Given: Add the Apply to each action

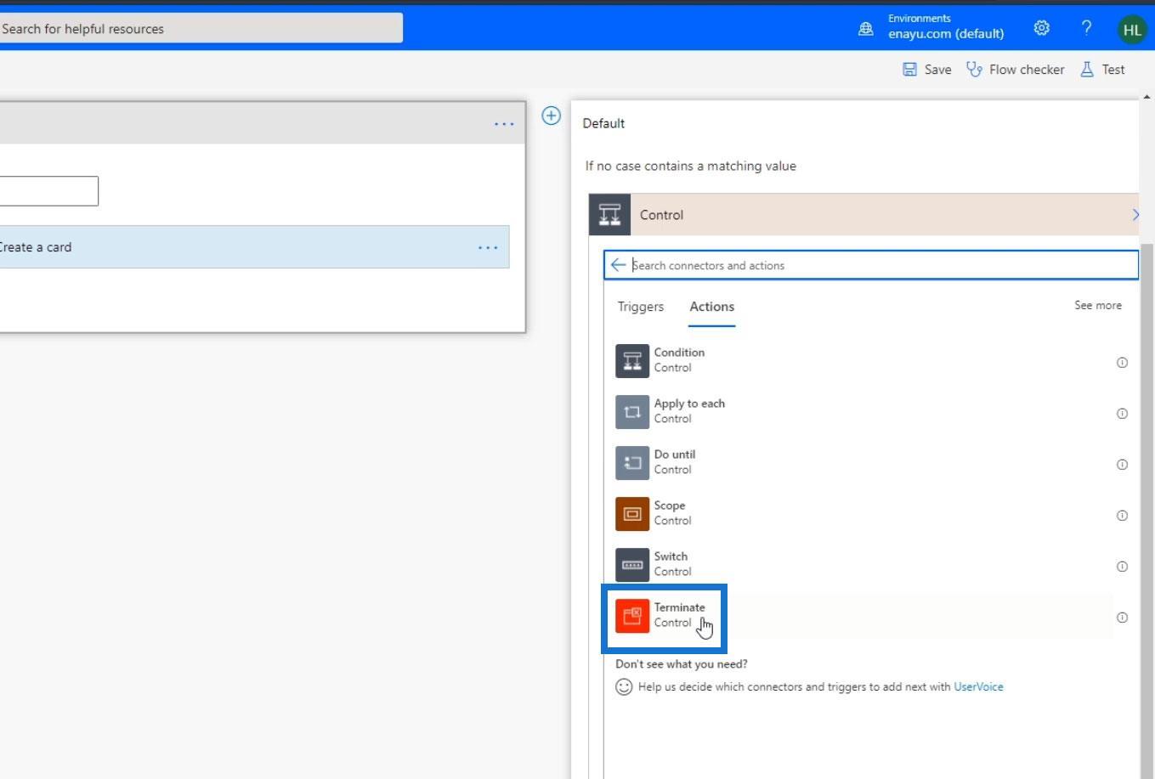Looking at the screenshot, I should coord(688,411).
